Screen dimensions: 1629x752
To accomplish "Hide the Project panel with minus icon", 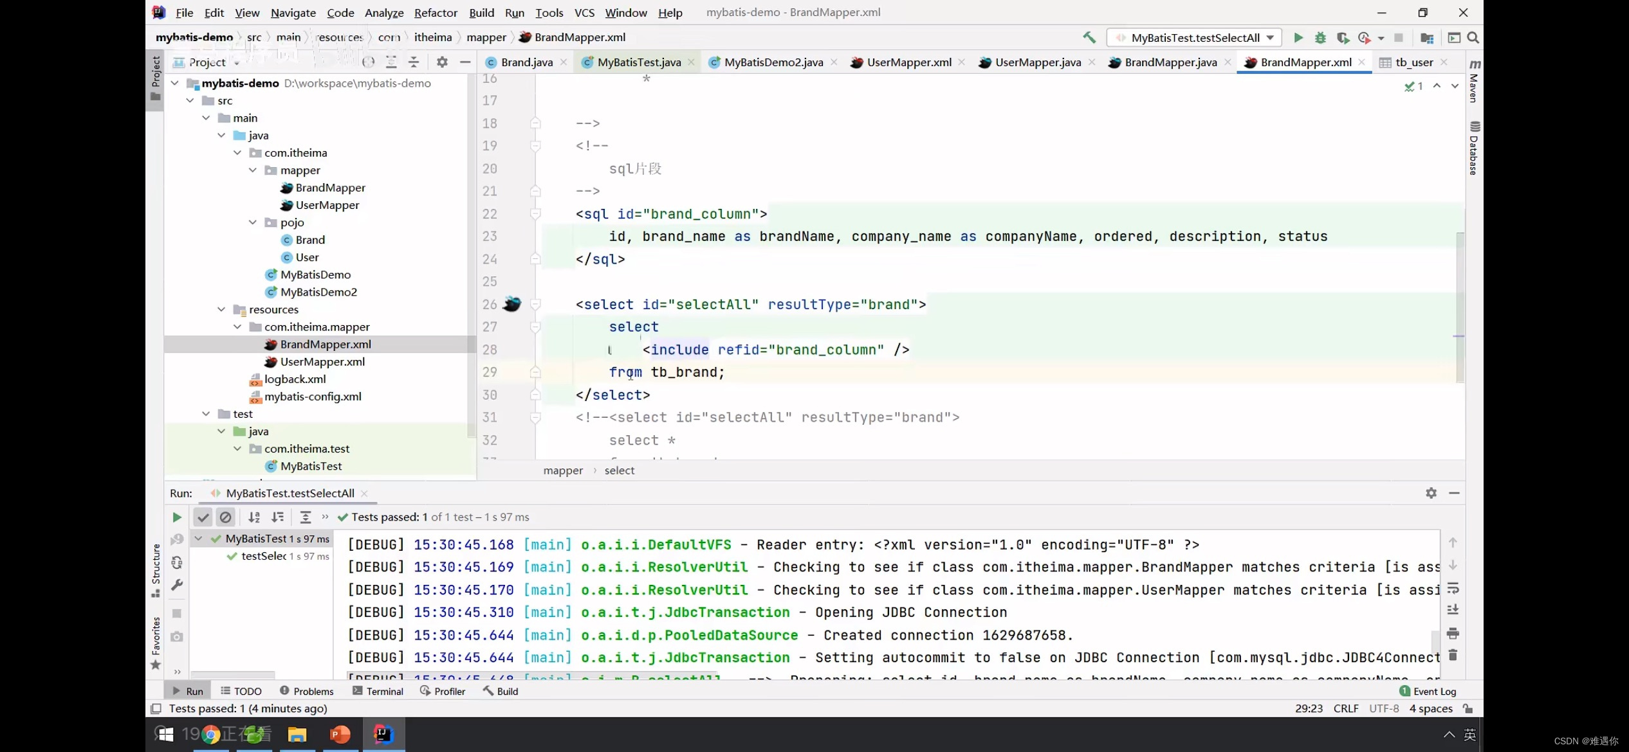I will (465, 62).
